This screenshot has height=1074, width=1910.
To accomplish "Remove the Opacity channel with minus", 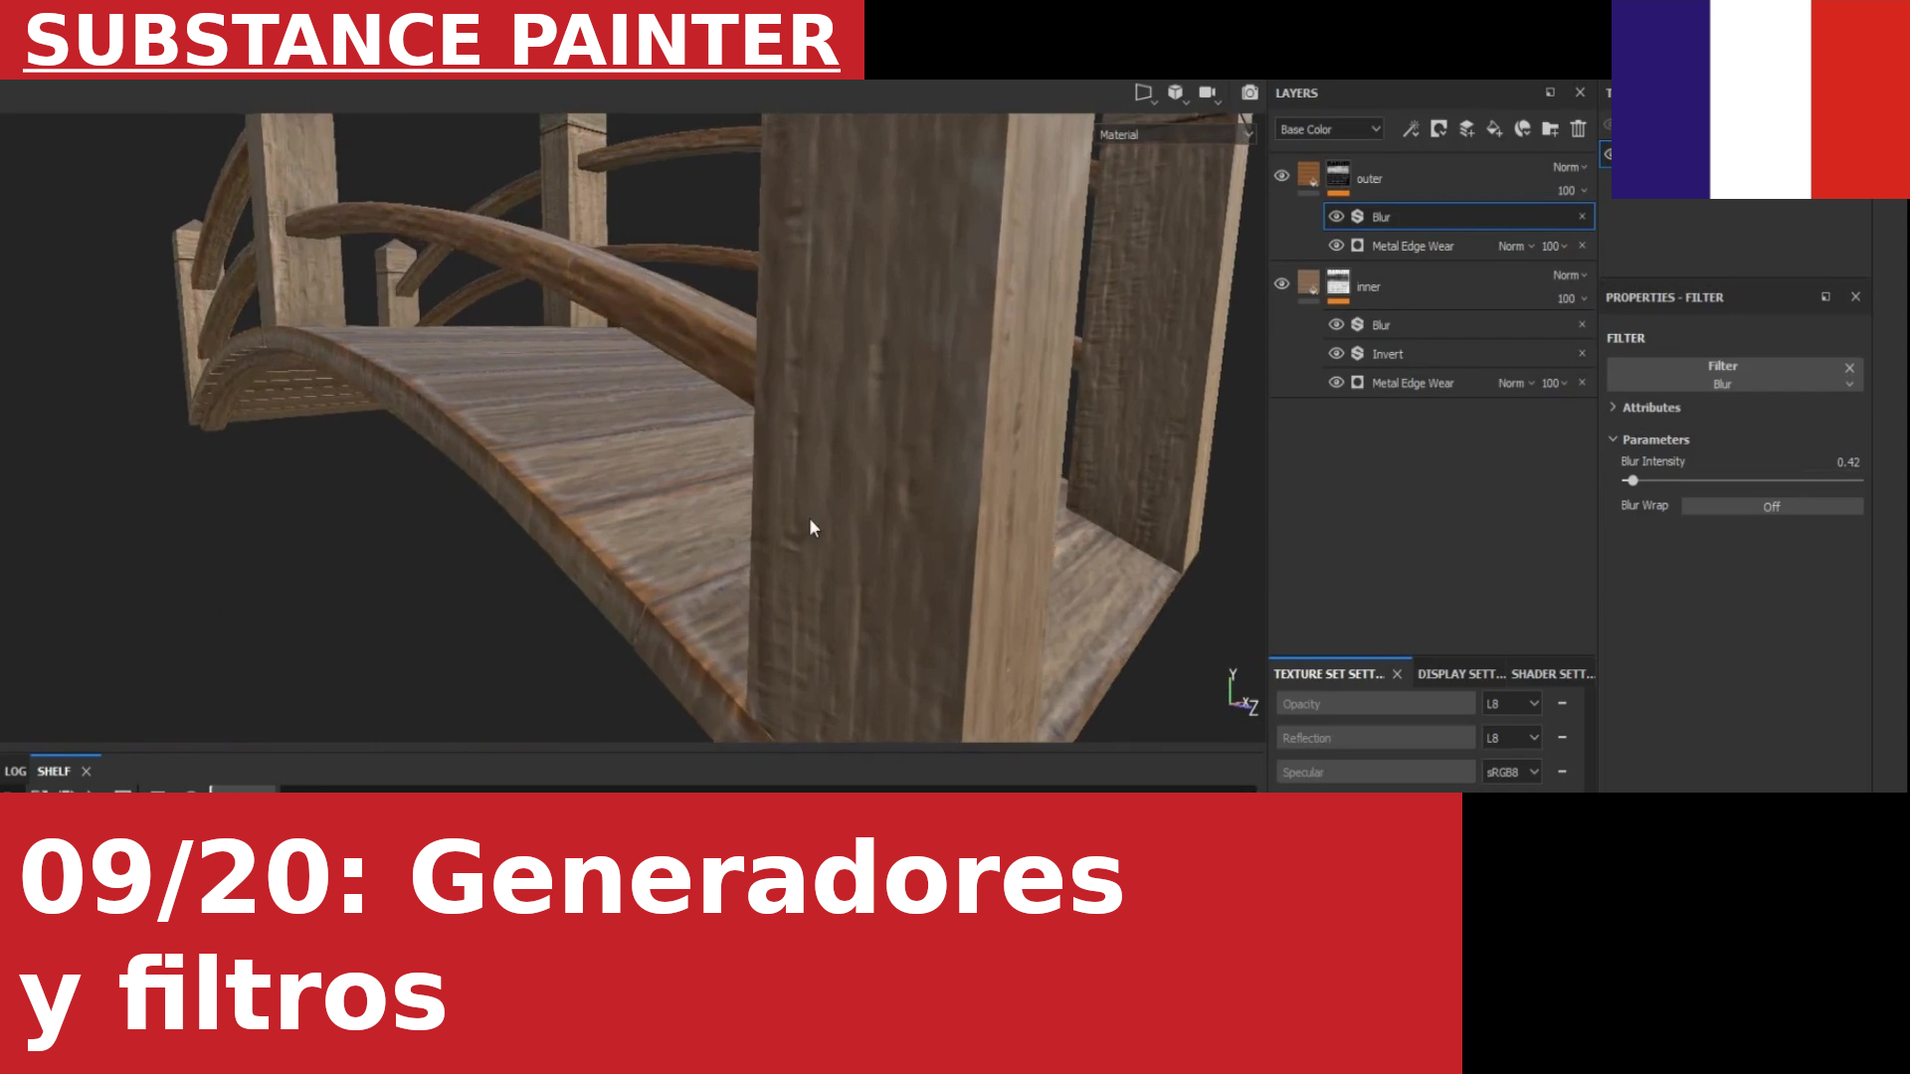I will click(x=1562, y=703).
